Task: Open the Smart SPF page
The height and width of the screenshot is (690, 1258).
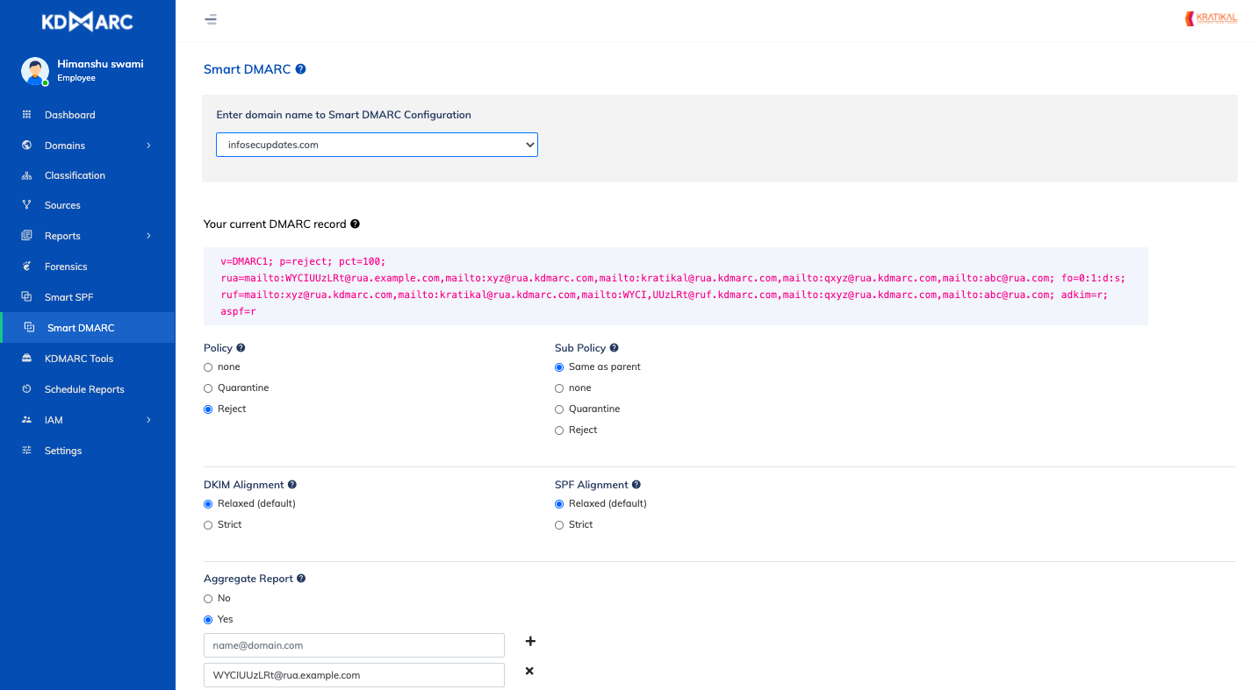Action: (68, 297)
